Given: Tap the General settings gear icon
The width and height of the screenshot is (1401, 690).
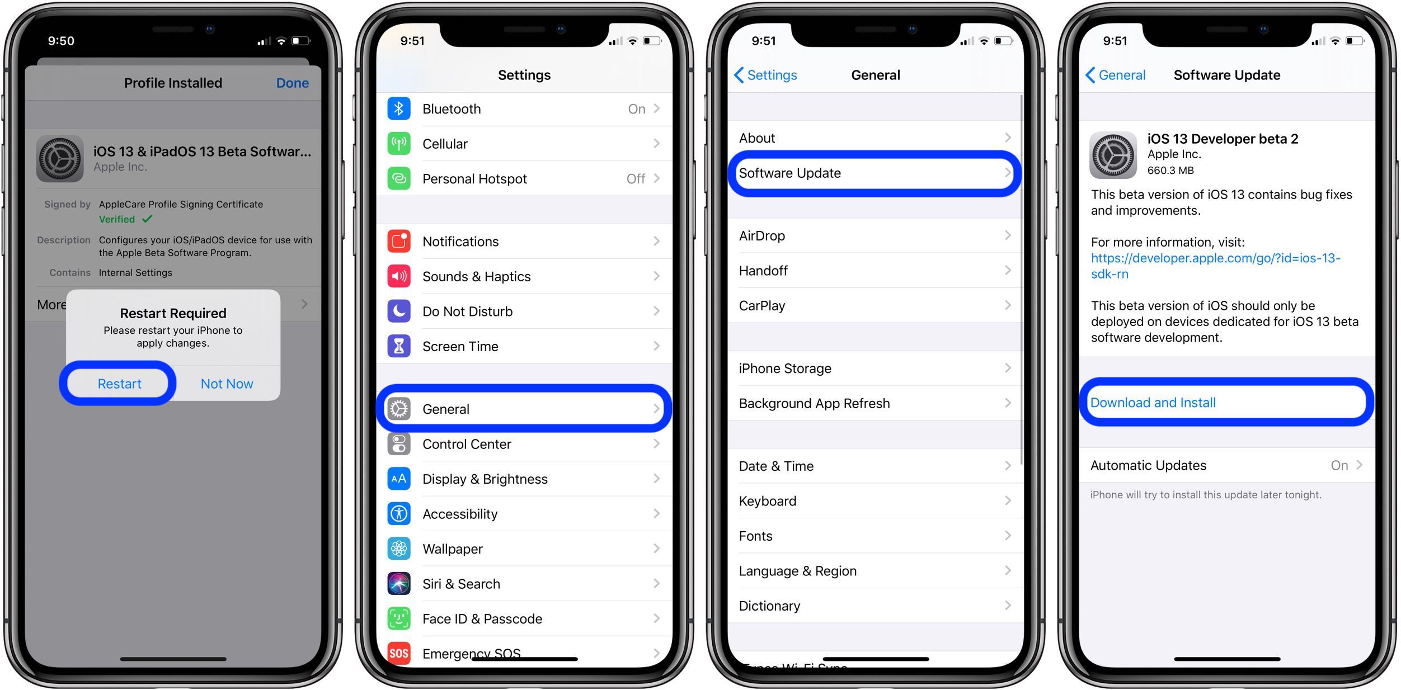Looking at the screenshot, I should coord(400,408).
